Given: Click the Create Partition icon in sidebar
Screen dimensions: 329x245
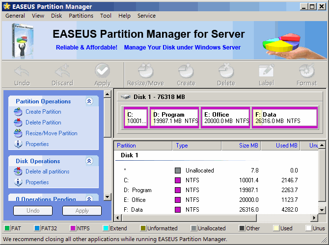Looking at the screenshot, I should (x=18, y=112).
